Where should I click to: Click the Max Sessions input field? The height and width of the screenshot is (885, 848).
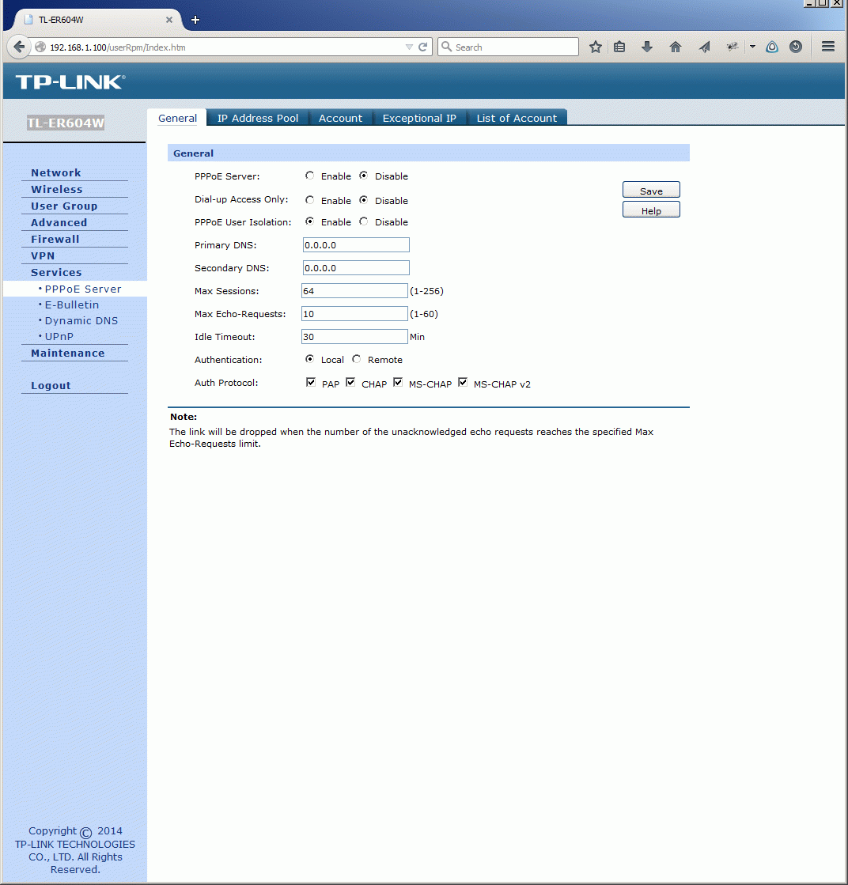click(354, 291)
